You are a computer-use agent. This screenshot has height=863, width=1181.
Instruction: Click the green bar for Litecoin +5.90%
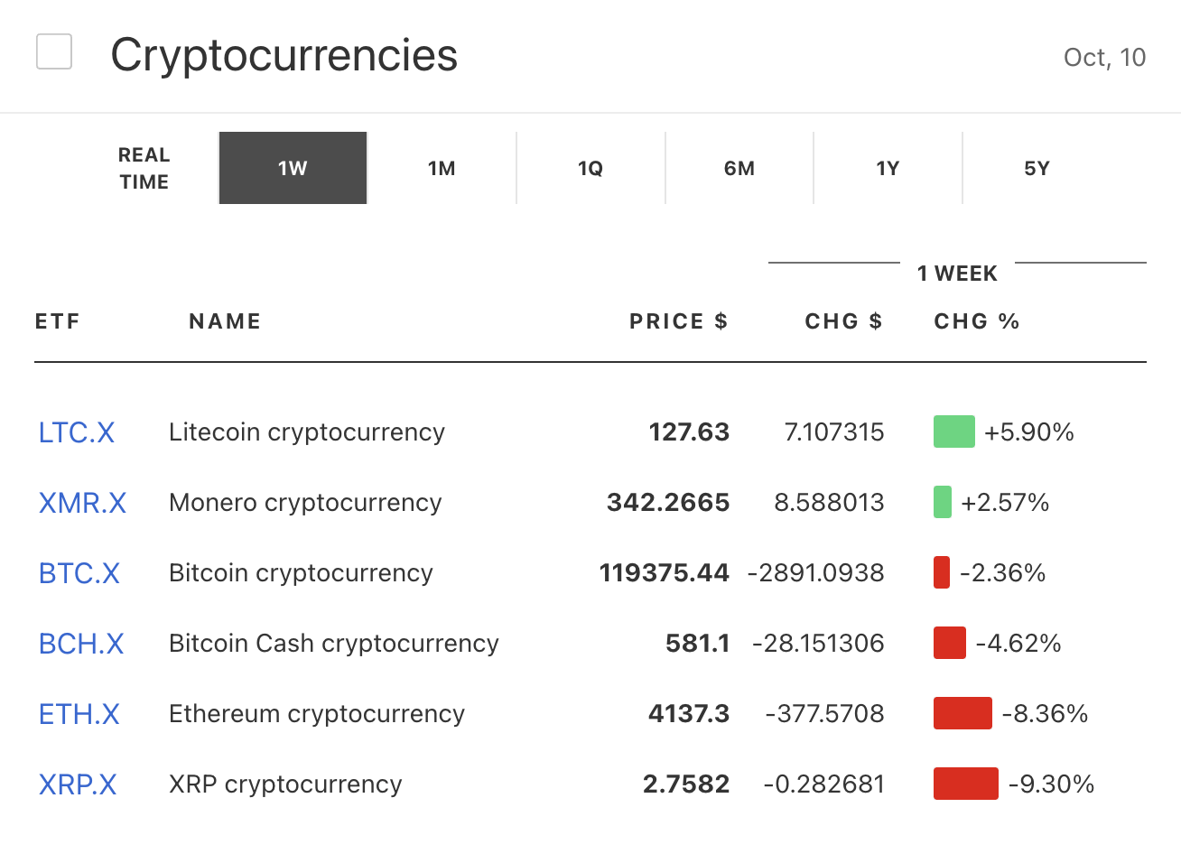click(953, 431)
